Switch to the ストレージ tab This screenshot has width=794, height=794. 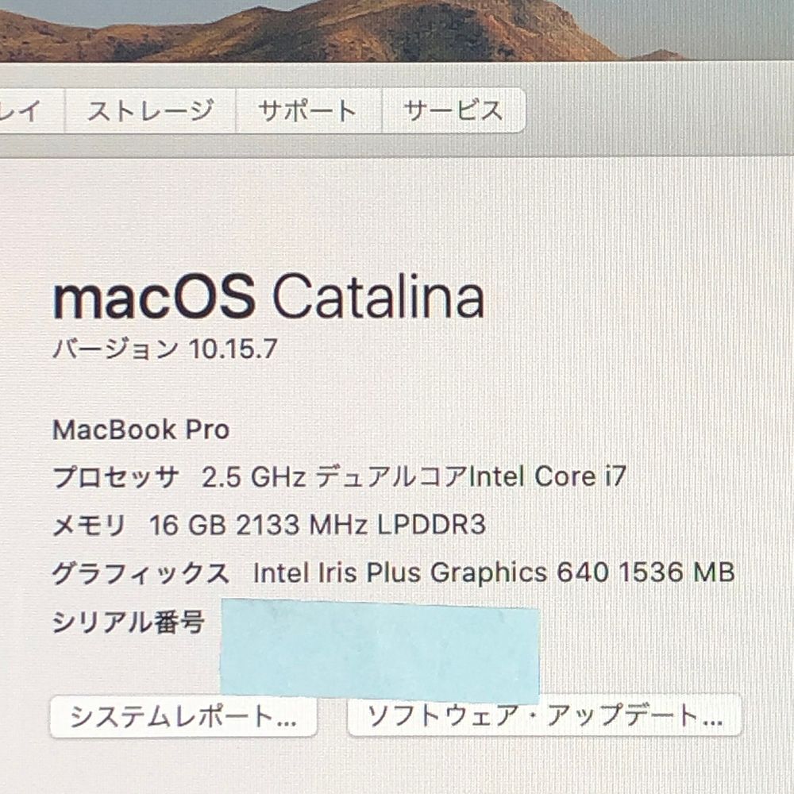(x=150, y=110)
